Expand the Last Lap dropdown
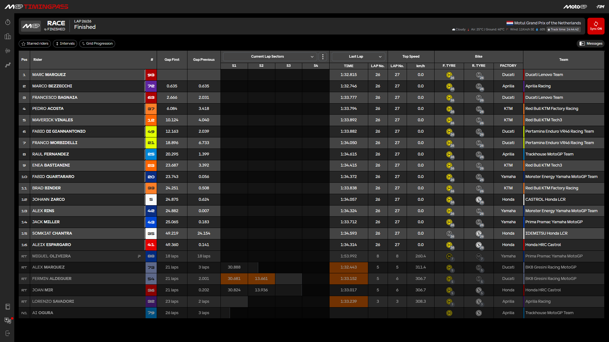Viewport: 609px width, 342px height. [x=358, y=57]
